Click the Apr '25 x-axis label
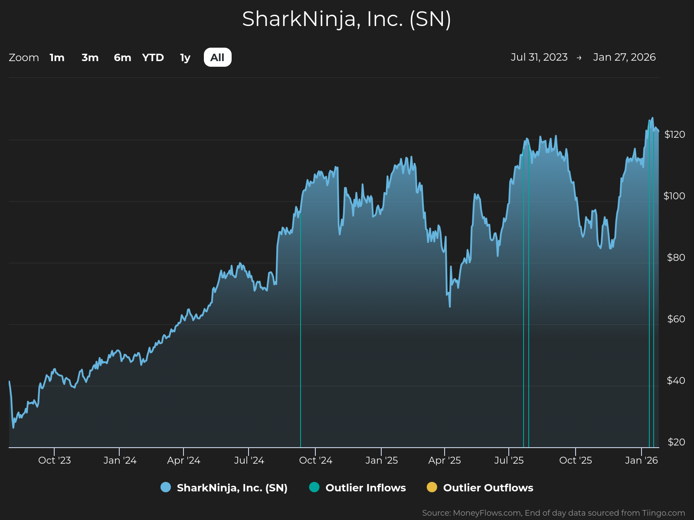The image size is (694, 520). tap(445, 461)
